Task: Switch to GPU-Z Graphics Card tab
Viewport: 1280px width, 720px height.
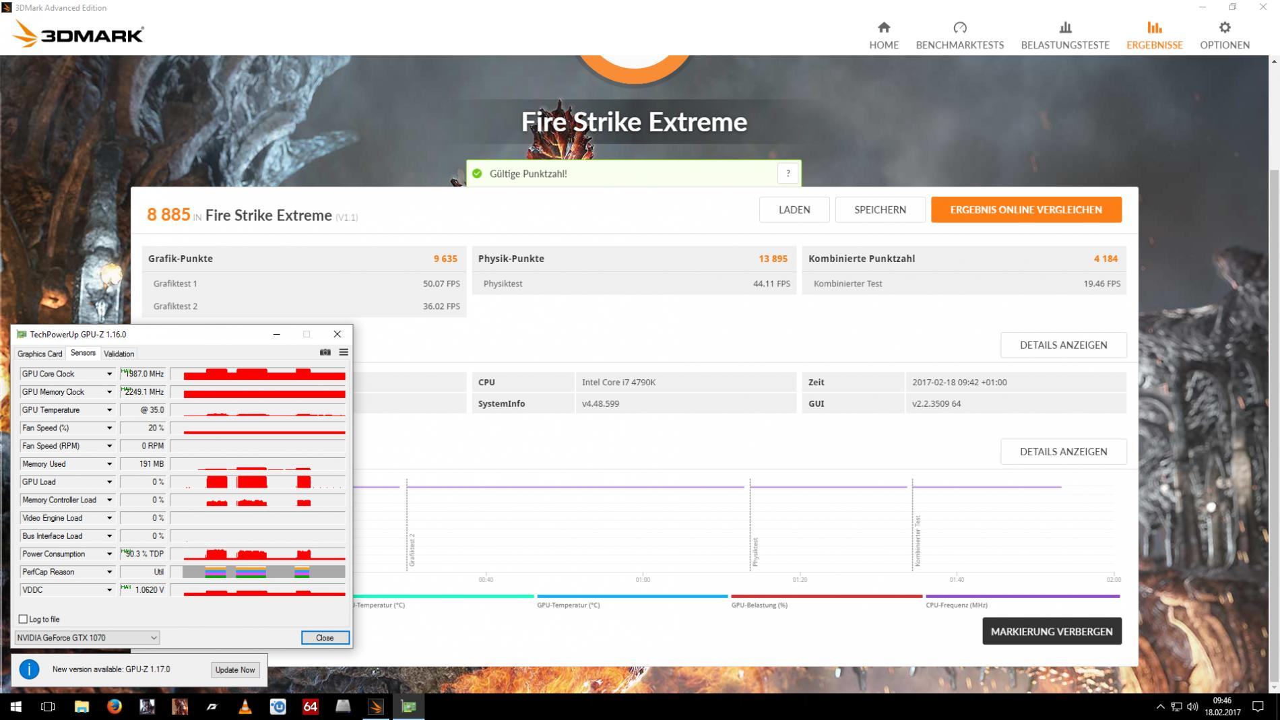Action: pos(40,354)
